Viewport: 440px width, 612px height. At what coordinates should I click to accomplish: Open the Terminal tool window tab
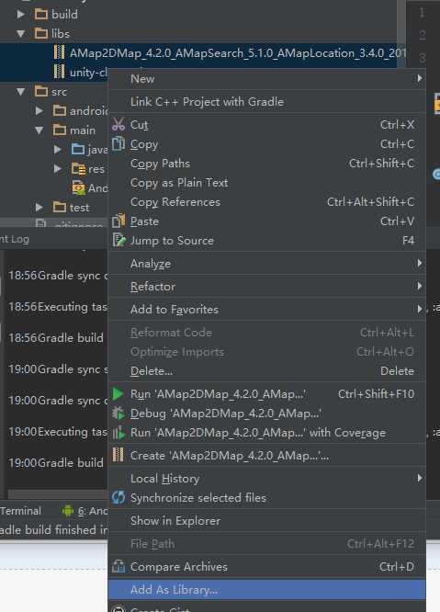[x=20, y=511]
